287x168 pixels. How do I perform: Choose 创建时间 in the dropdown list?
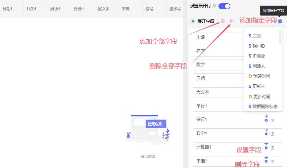coord(262,76)
